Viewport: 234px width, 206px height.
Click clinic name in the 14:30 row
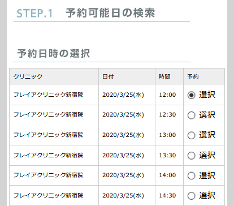coord(48,195)
